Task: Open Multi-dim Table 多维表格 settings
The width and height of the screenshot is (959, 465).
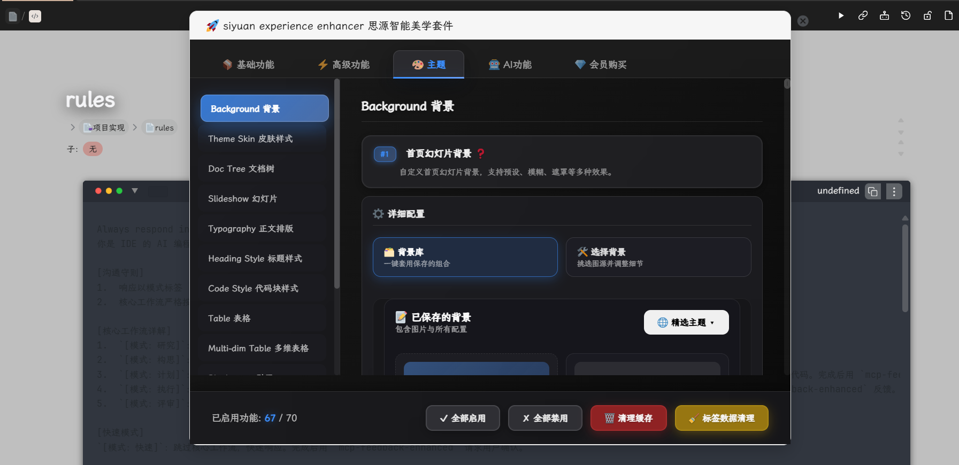Action: tap(263, 348)
